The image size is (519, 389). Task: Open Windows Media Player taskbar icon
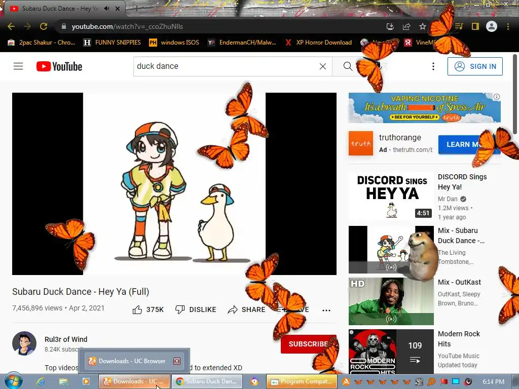click(x=86, y=381)
